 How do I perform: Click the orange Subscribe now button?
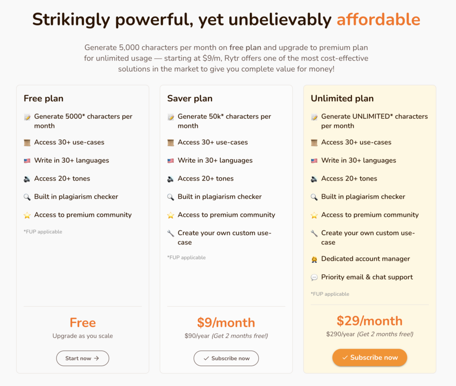[x=370, y=357]
